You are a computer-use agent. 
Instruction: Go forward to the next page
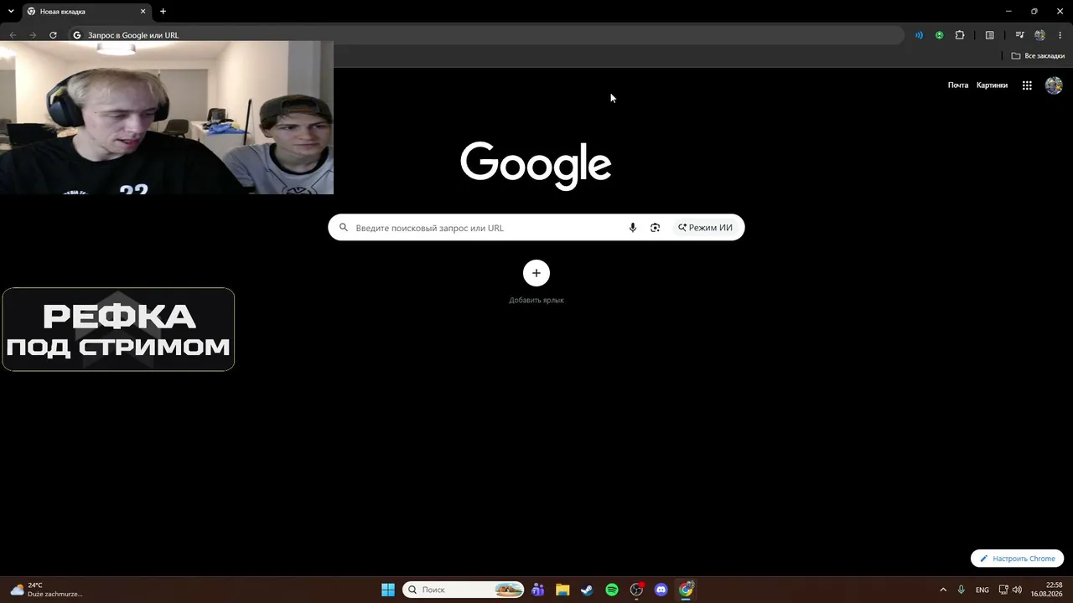(33, 35)
